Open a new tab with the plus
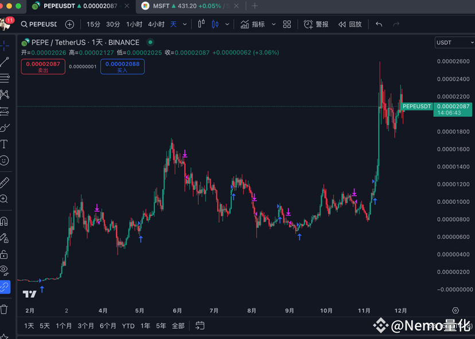The height and width of the screenshot is (339, 475). 255,6
